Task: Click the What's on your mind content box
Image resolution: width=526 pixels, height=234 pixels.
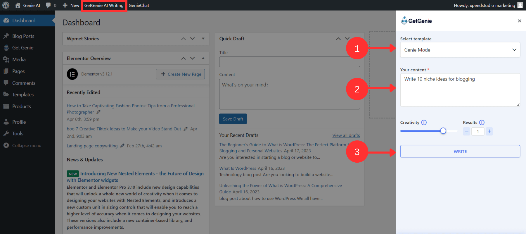Action: [290, 94]
